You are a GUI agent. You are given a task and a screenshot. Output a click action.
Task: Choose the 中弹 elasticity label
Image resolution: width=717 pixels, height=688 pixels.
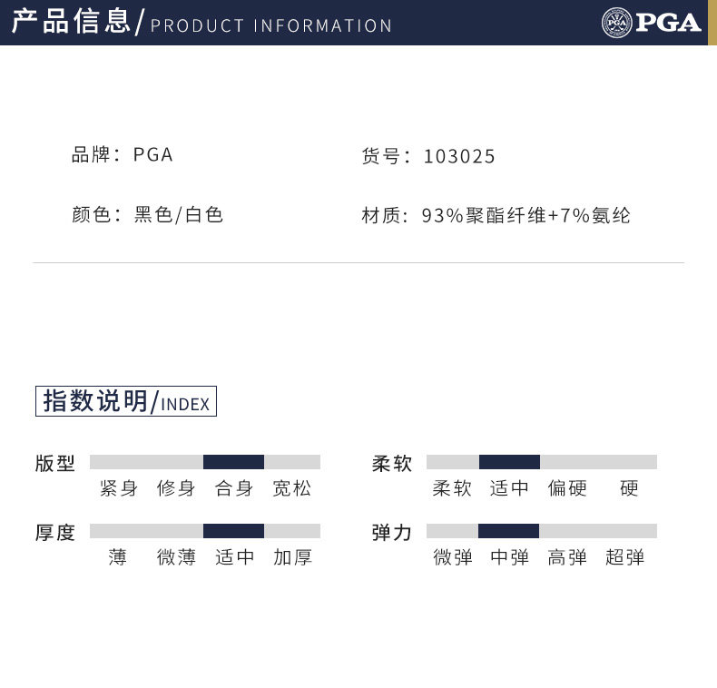(509, 557)
